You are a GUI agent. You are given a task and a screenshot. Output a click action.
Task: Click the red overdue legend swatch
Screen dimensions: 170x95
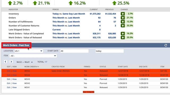(x=88, y=92)
